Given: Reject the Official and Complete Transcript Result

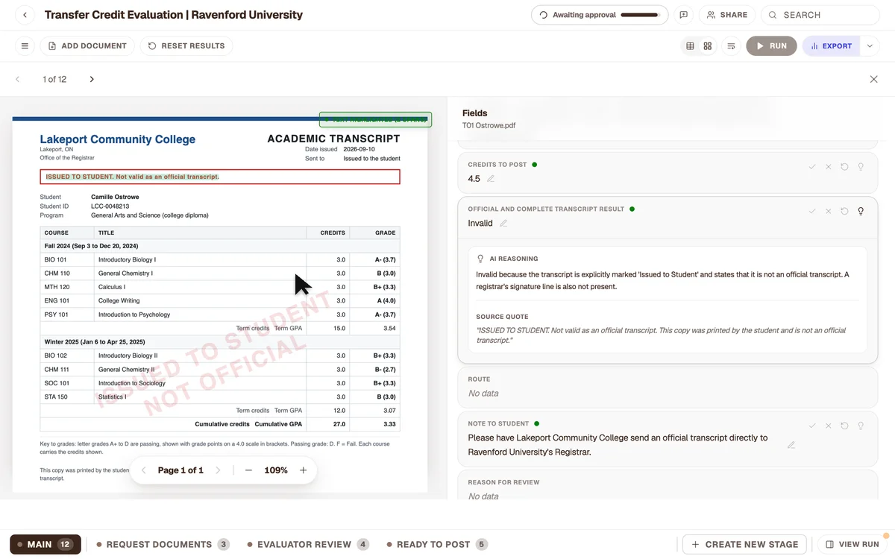Looking at the screenshot, I should 828,212.
